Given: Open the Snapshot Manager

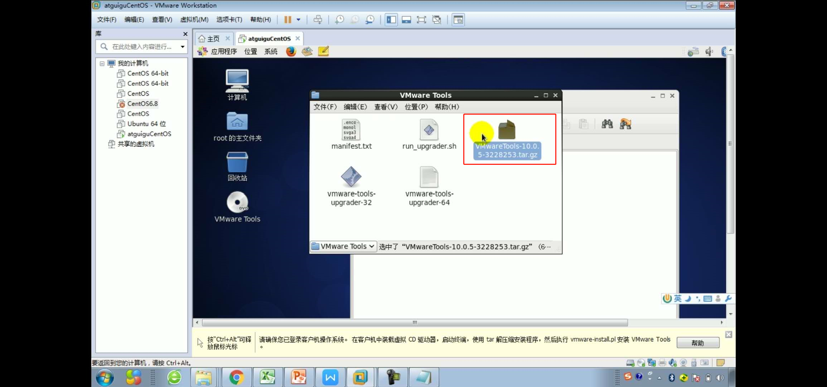Looking at the screenshot, I should point(370,20).
